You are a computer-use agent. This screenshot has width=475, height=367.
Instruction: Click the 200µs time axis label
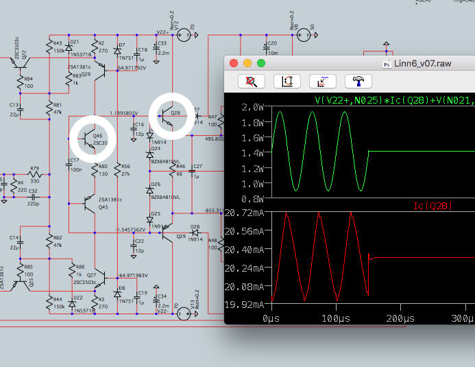tap(400, 318)
